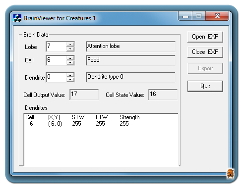This screenshot has height=188, width=243.
Task: Click the Brain Data group label
Action: (36, 35)
